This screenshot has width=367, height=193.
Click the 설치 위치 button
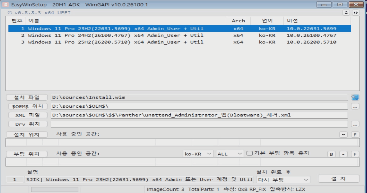(x=26, y=135)
